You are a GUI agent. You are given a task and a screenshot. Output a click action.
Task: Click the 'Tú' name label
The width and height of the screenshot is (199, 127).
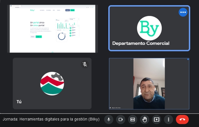coord(19,102)
